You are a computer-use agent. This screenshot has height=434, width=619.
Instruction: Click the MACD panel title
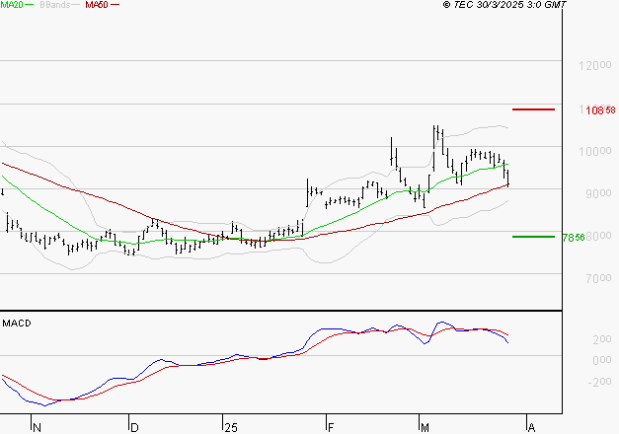[17, 323]
